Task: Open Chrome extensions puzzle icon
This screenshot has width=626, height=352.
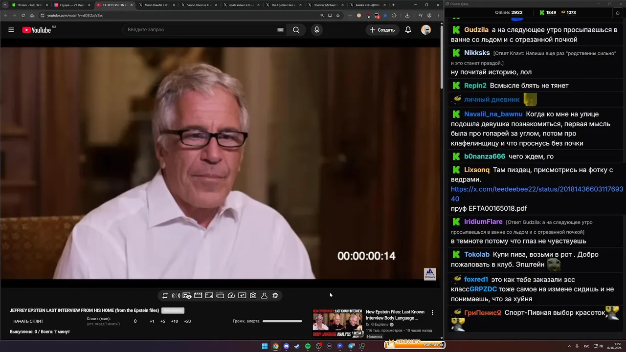Action: (x=394, y=15)
